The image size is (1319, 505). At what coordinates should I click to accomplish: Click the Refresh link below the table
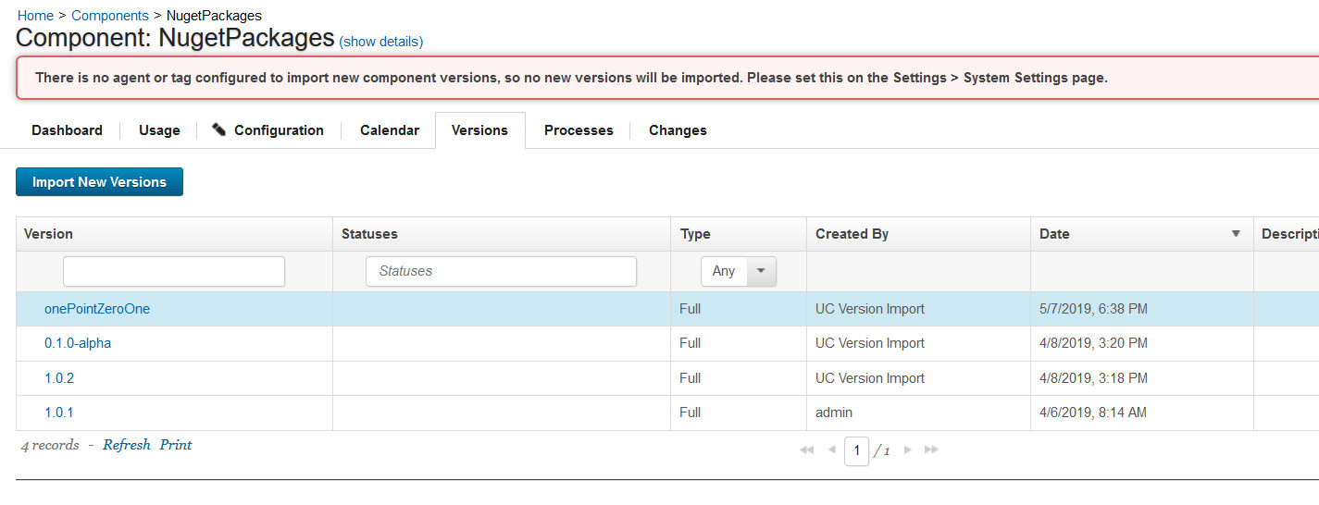pyautogui.click(x=126, y=445)
